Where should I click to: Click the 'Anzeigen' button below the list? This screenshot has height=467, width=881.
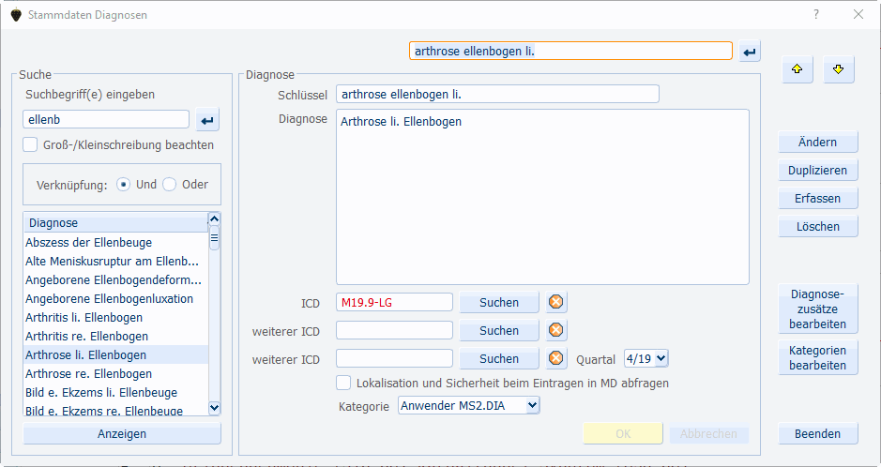[122, 433]
